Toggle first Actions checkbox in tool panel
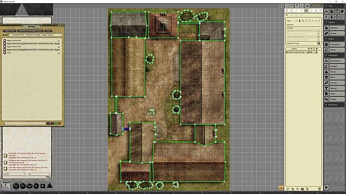 (x=318, y=31)
